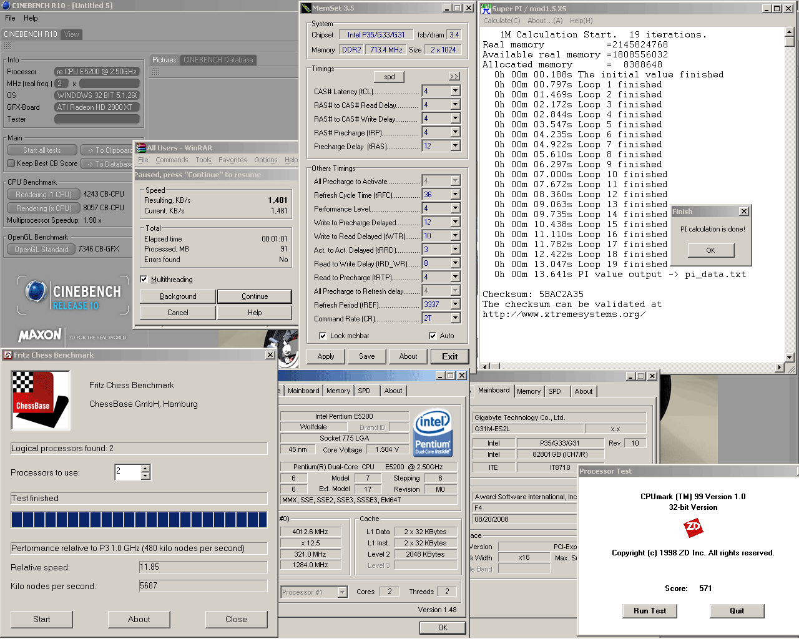Click OK in the Pentium E5200 CPU-Z window
Screen dimensions: 799x639
pos(443,628)
